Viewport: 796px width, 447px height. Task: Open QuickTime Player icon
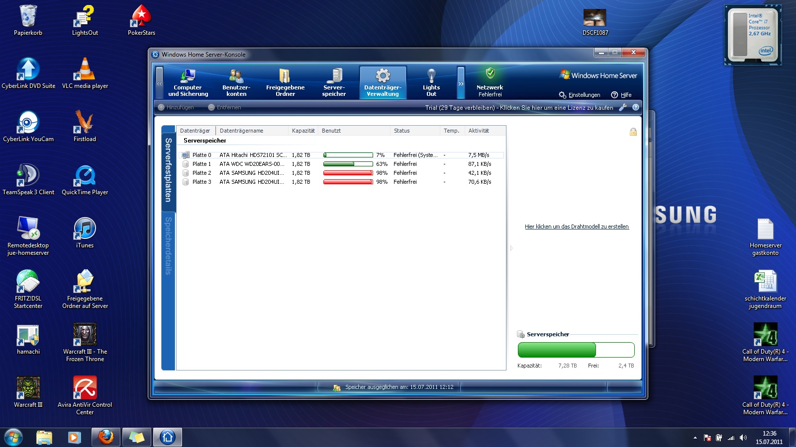pos(85,180)
